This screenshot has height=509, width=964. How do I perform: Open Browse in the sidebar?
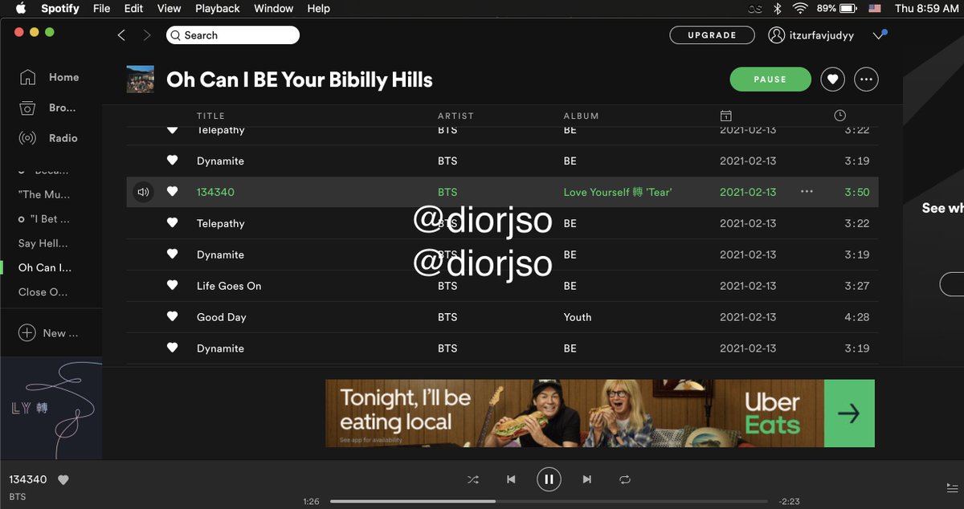[48, 108]
